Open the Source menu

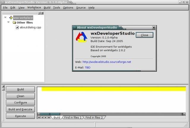tap(81, 8)
